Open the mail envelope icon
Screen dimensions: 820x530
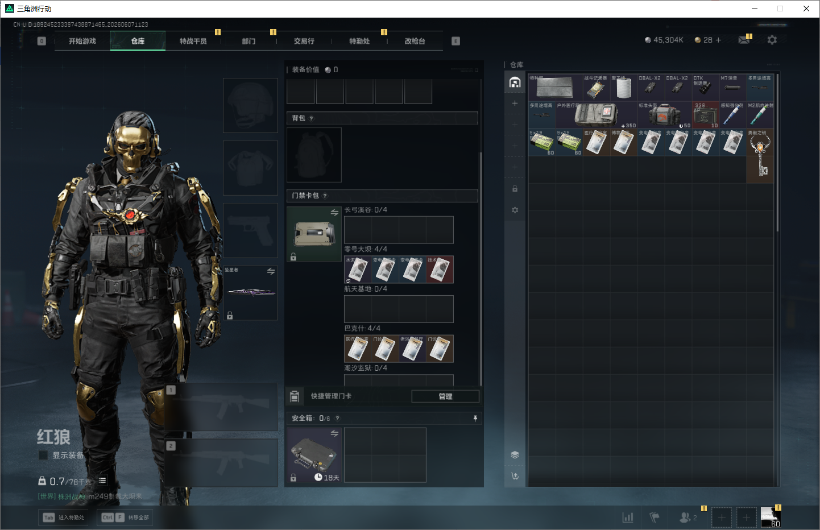click(743, 40)
